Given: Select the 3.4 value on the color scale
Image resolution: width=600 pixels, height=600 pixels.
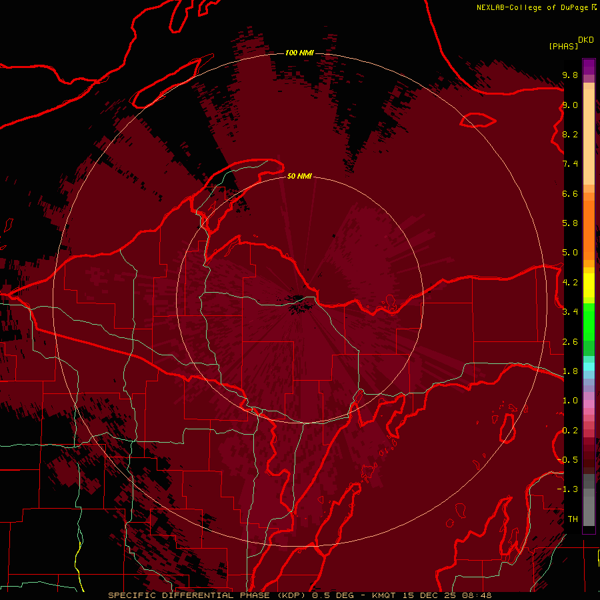Looking at the screenshot, I should tap(570, 312).
